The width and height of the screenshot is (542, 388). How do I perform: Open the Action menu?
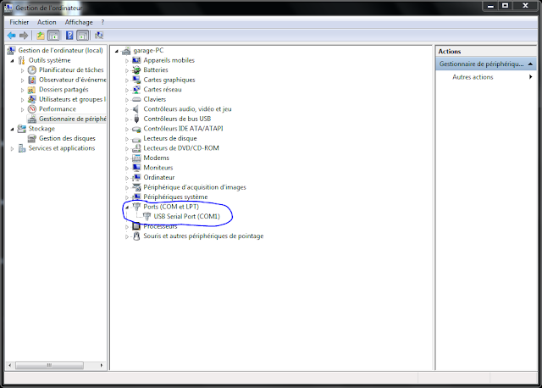[47, 22]
